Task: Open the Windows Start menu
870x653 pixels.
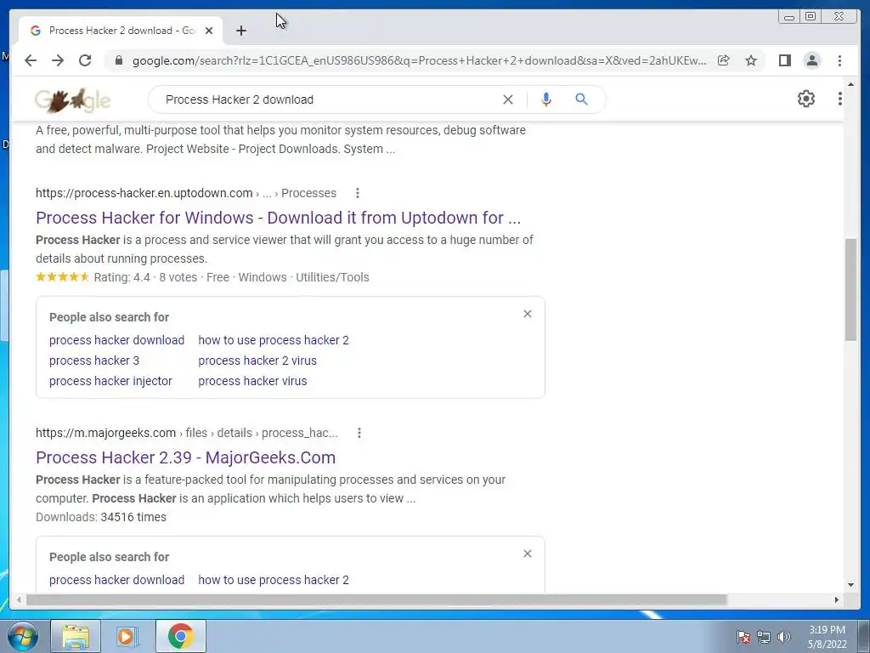Action: [23, 636]
